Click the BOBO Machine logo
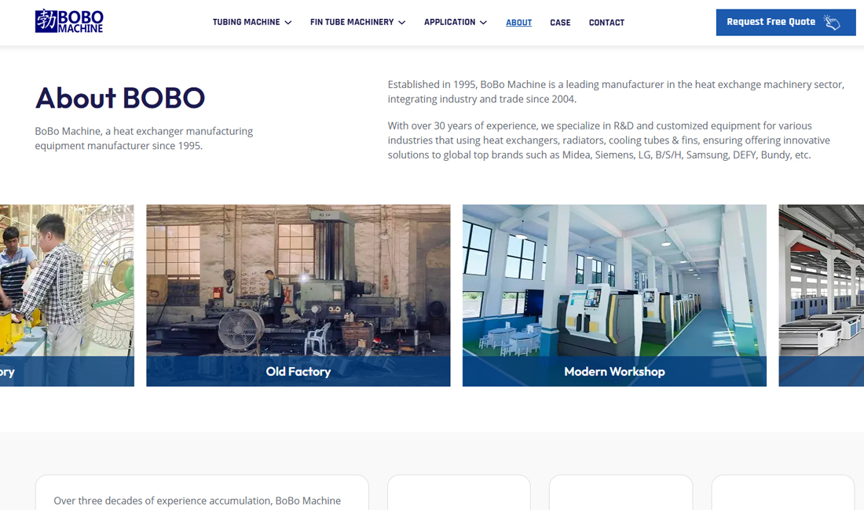Image resolution: width=864 pixels, height=510 pixels. click(69, 21)
